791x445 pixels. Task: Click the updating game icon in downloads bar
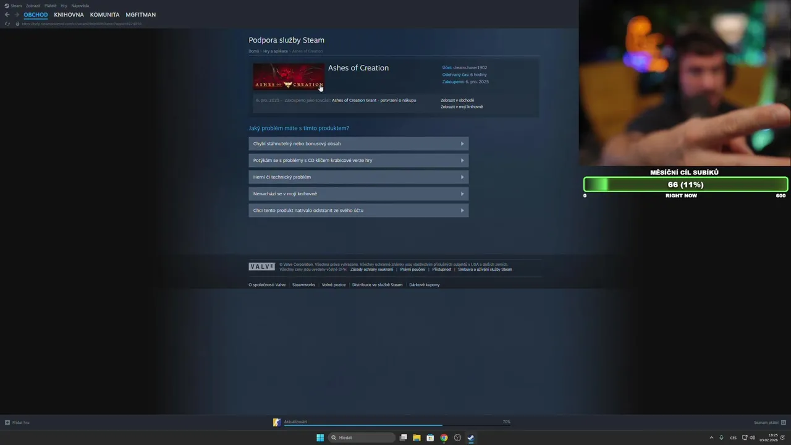pos(277,423)
